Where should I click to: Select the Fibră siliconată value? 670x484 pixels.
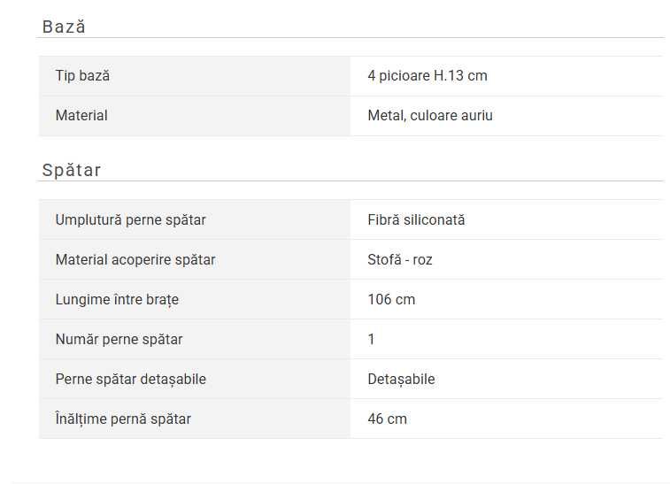tap(416, 219)
